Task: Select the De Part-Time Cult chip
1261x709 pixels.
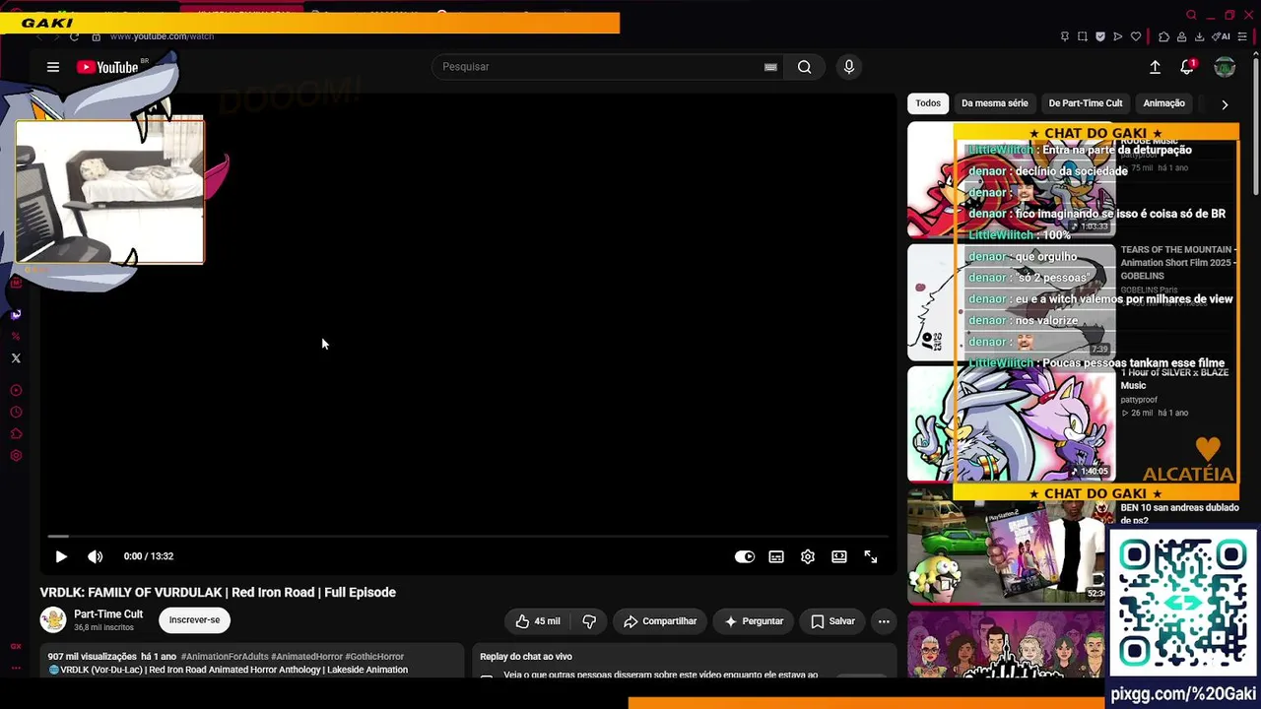Action: point(1086,103)
